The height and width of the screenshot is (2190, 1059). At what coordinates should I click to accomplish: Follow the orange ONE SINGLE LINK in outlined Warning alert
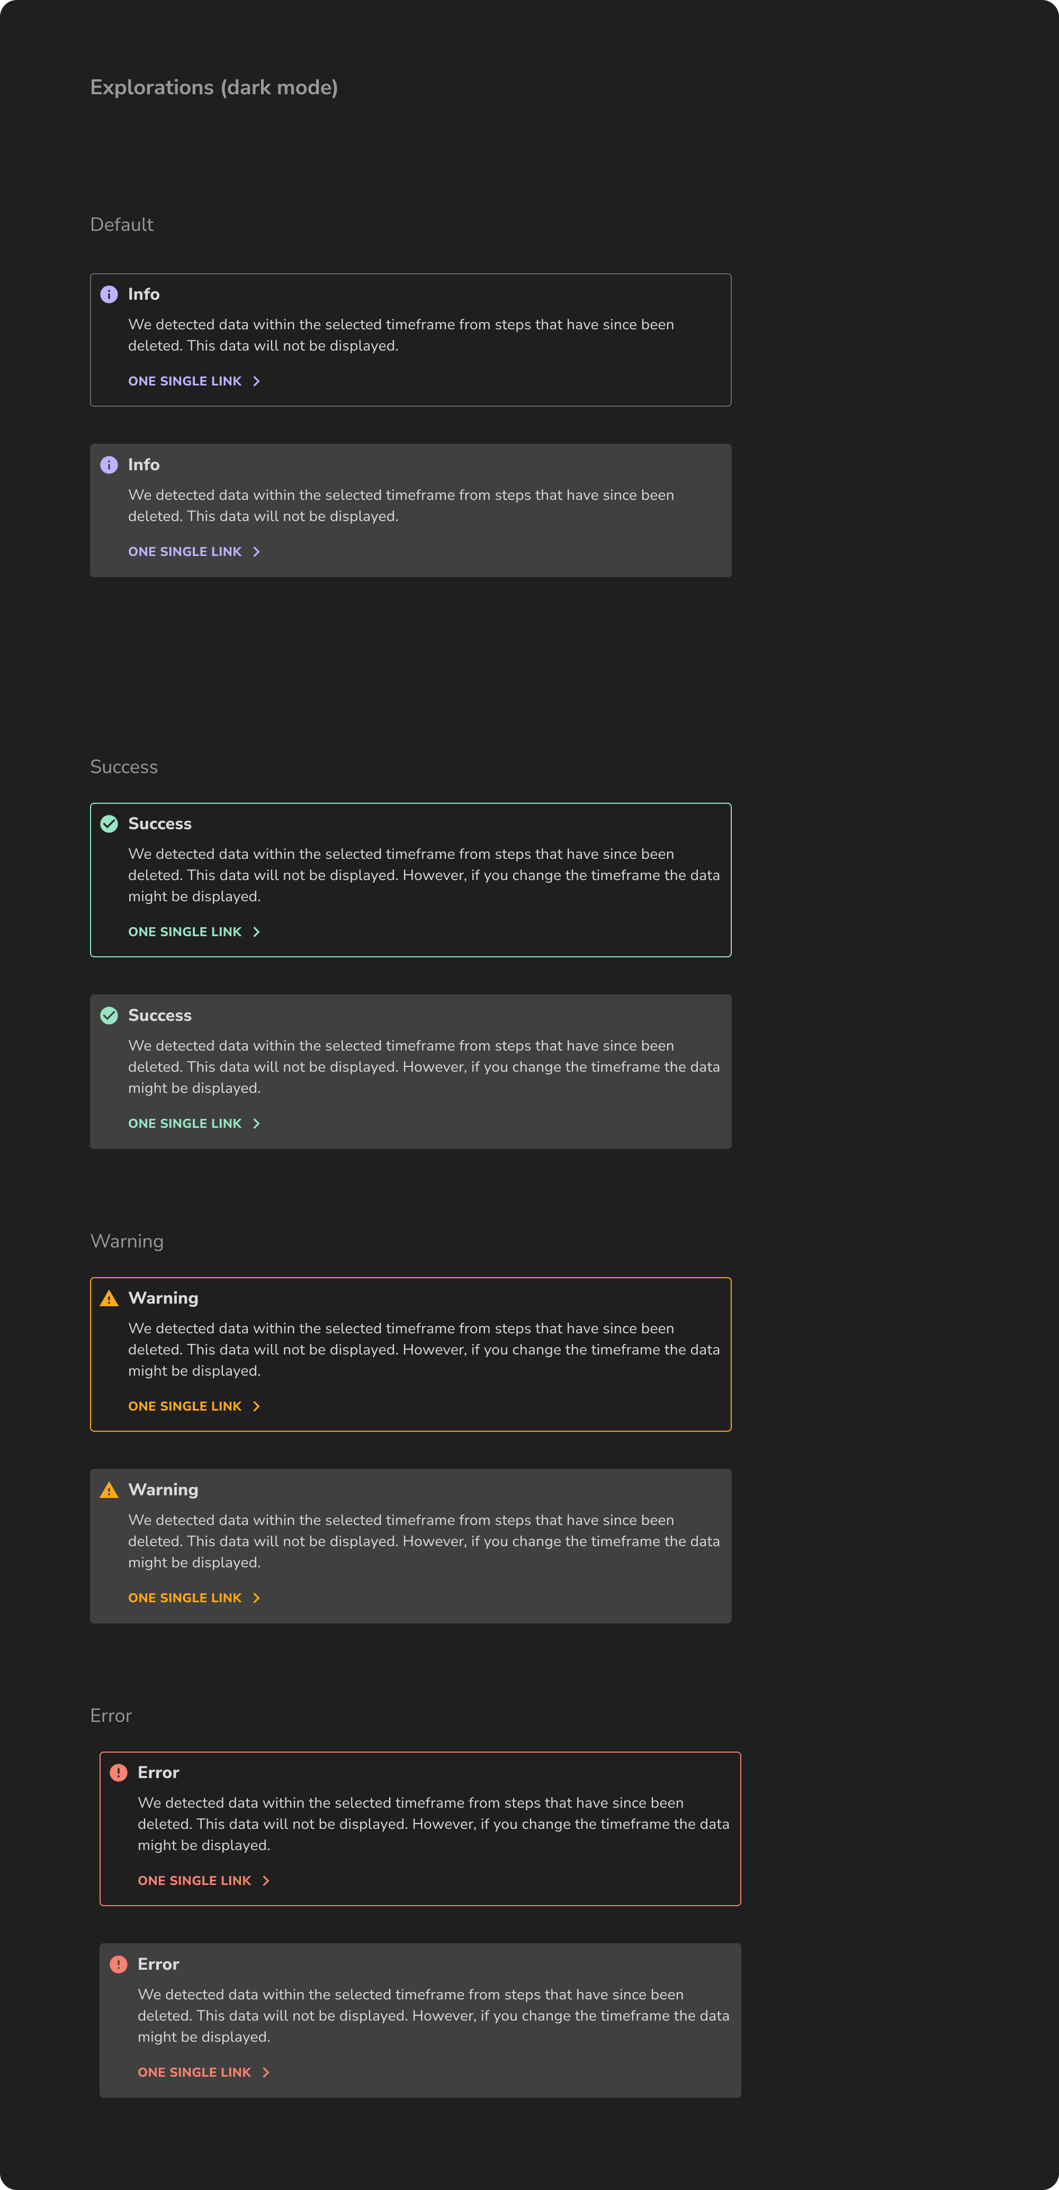194,1406
